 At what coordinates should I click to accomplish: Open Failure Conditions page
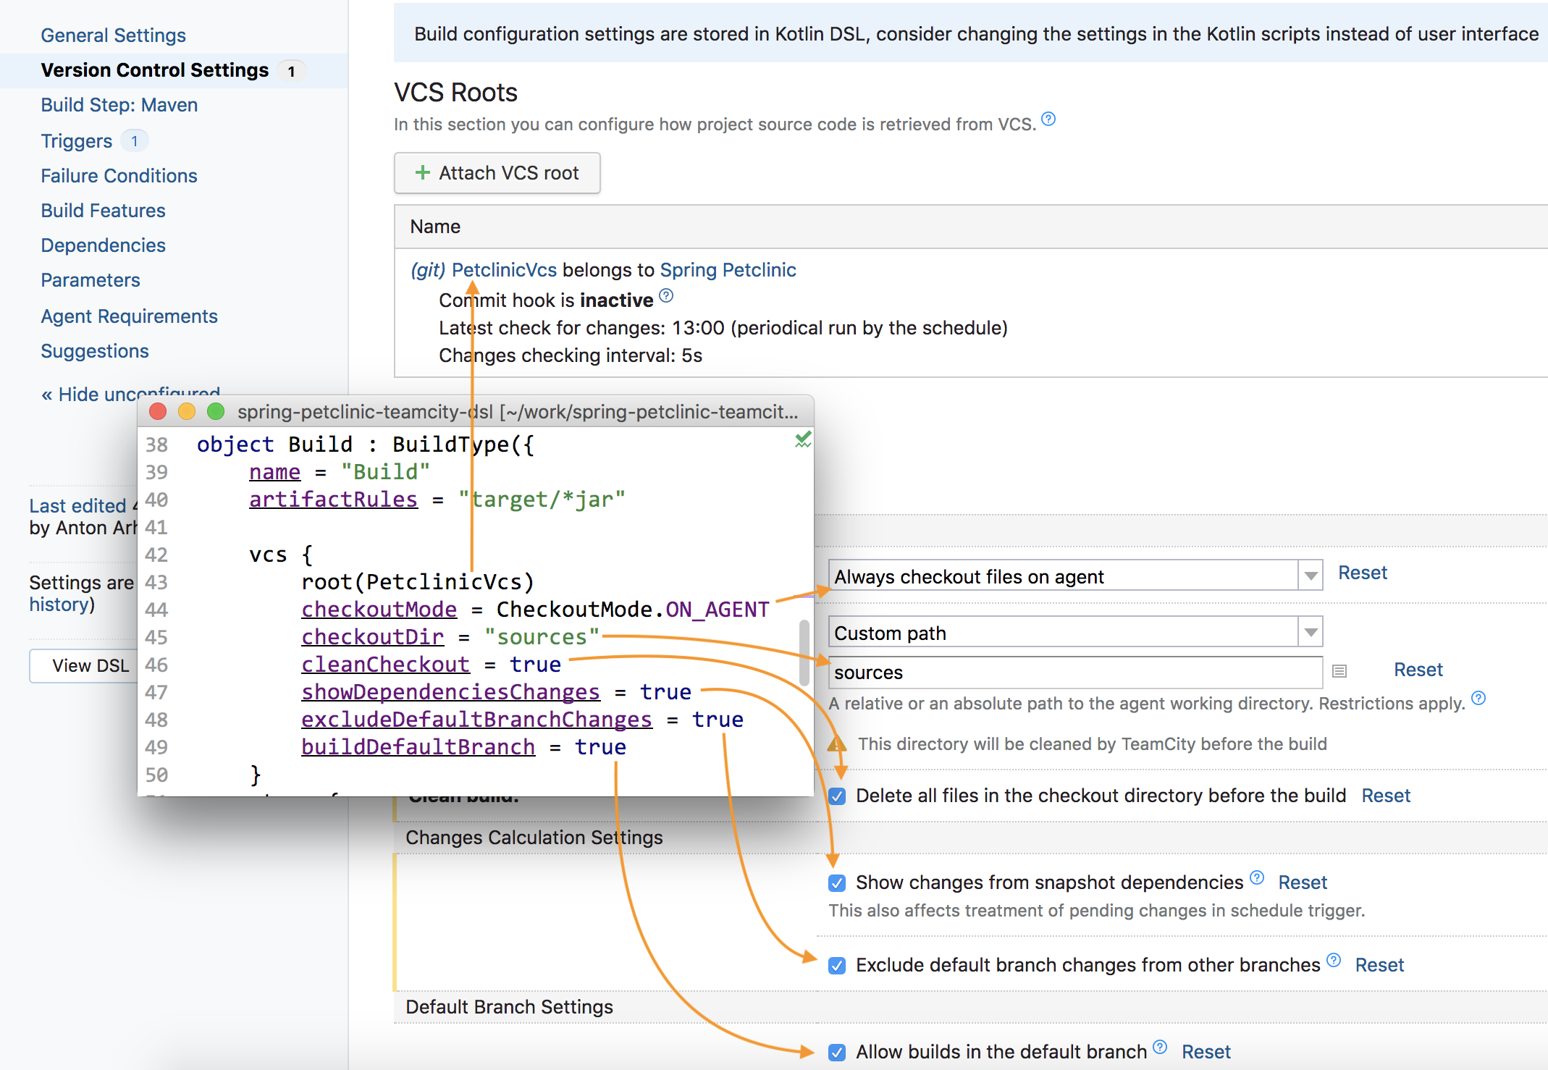click(x=119, y=175)
